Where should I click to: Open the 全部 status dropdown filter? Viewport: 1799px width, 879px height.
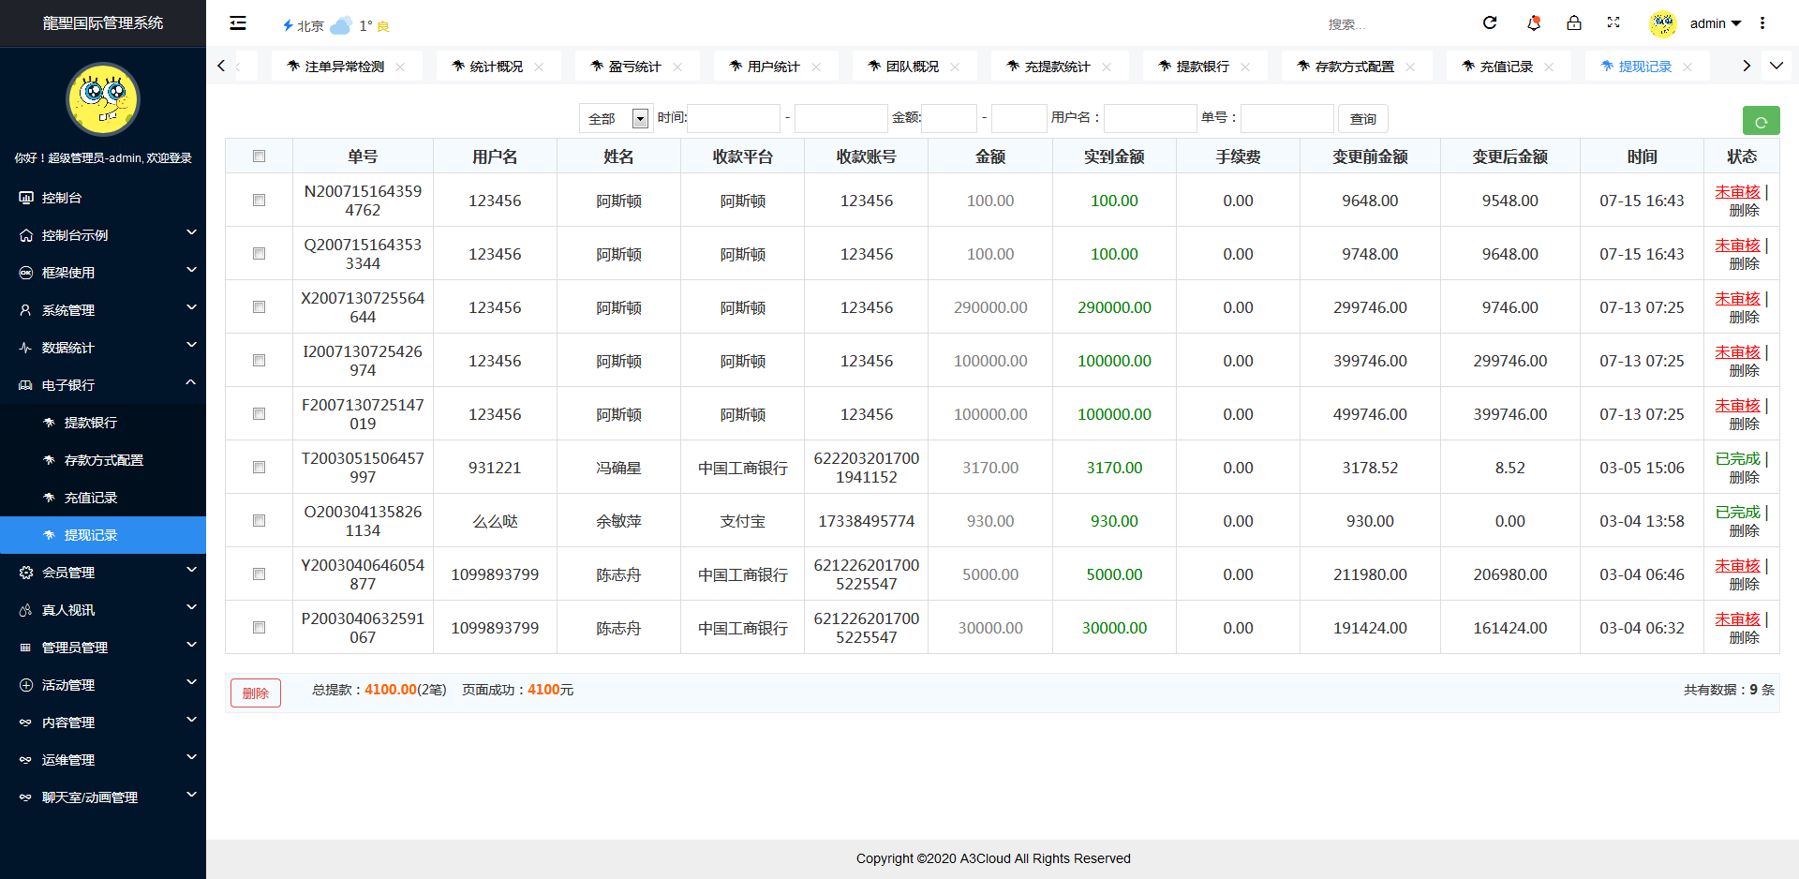pyautogui.click(x=615, y=118)
